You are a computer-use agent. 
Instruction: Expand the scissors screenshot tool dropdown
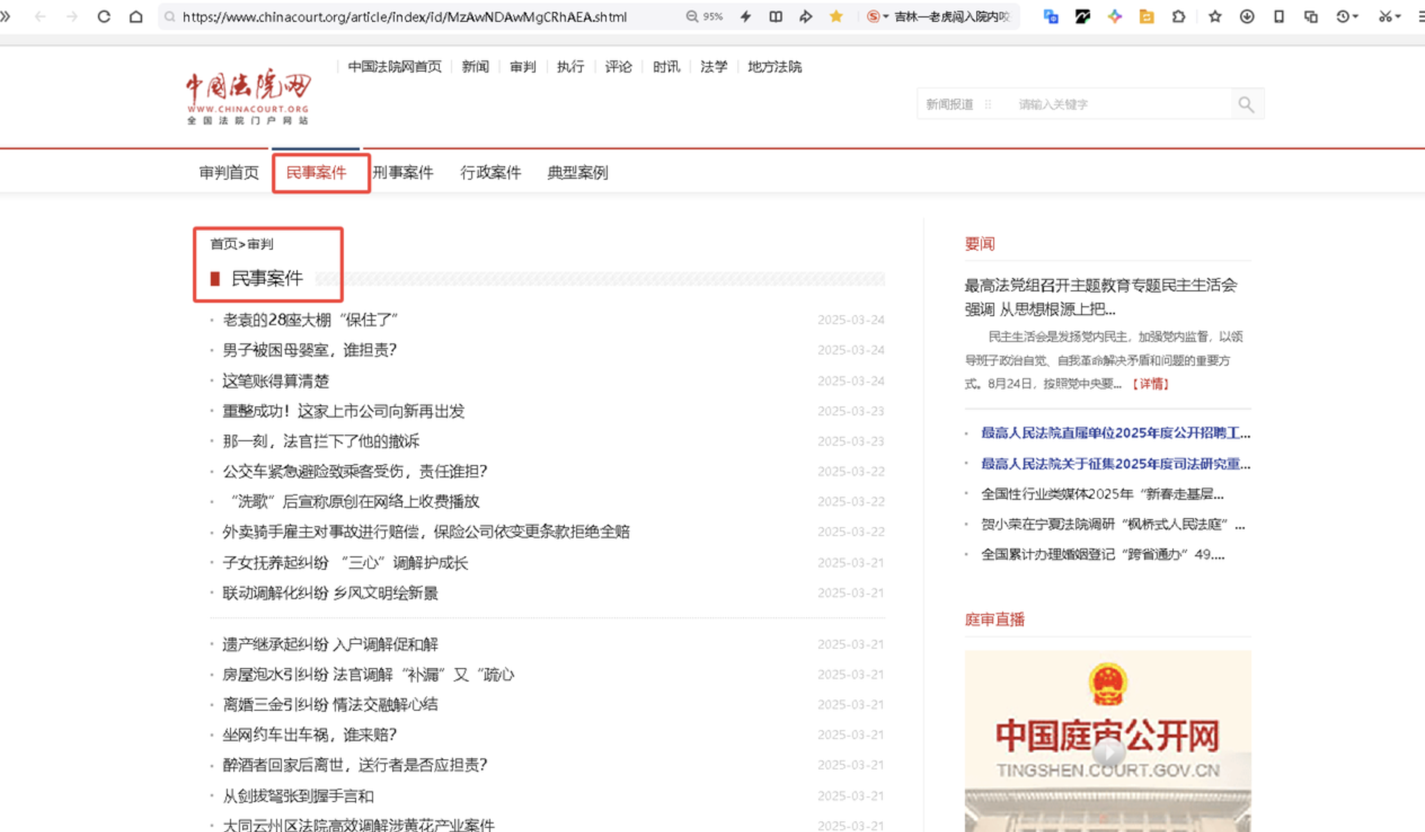pyautogui.click(x=1397, y=16)
